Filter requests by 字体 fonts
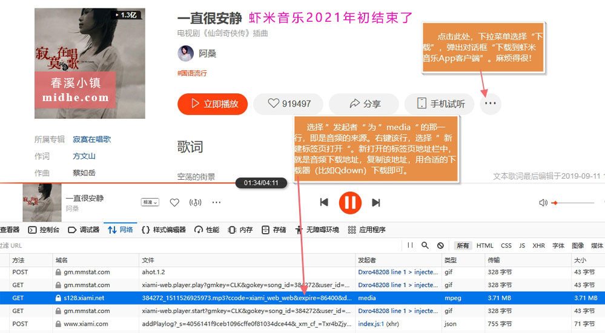Viewport: 605px width, 333px height. pyautogui.click(x=558, y=245)
